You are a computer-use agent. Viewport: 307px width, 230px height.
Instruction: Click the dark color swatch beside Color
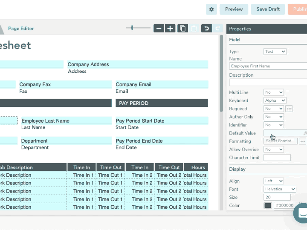pos(267,205)
